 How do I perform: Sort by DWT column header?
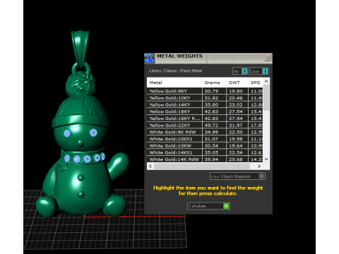tap(237, 83)
